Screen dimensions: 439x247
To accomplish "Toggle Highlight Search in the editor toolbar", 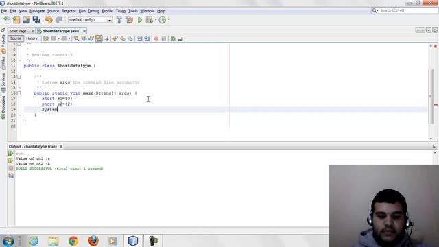I will pos(99,38).
